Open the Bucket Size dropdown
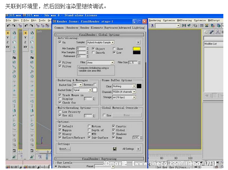 [78, 85]
